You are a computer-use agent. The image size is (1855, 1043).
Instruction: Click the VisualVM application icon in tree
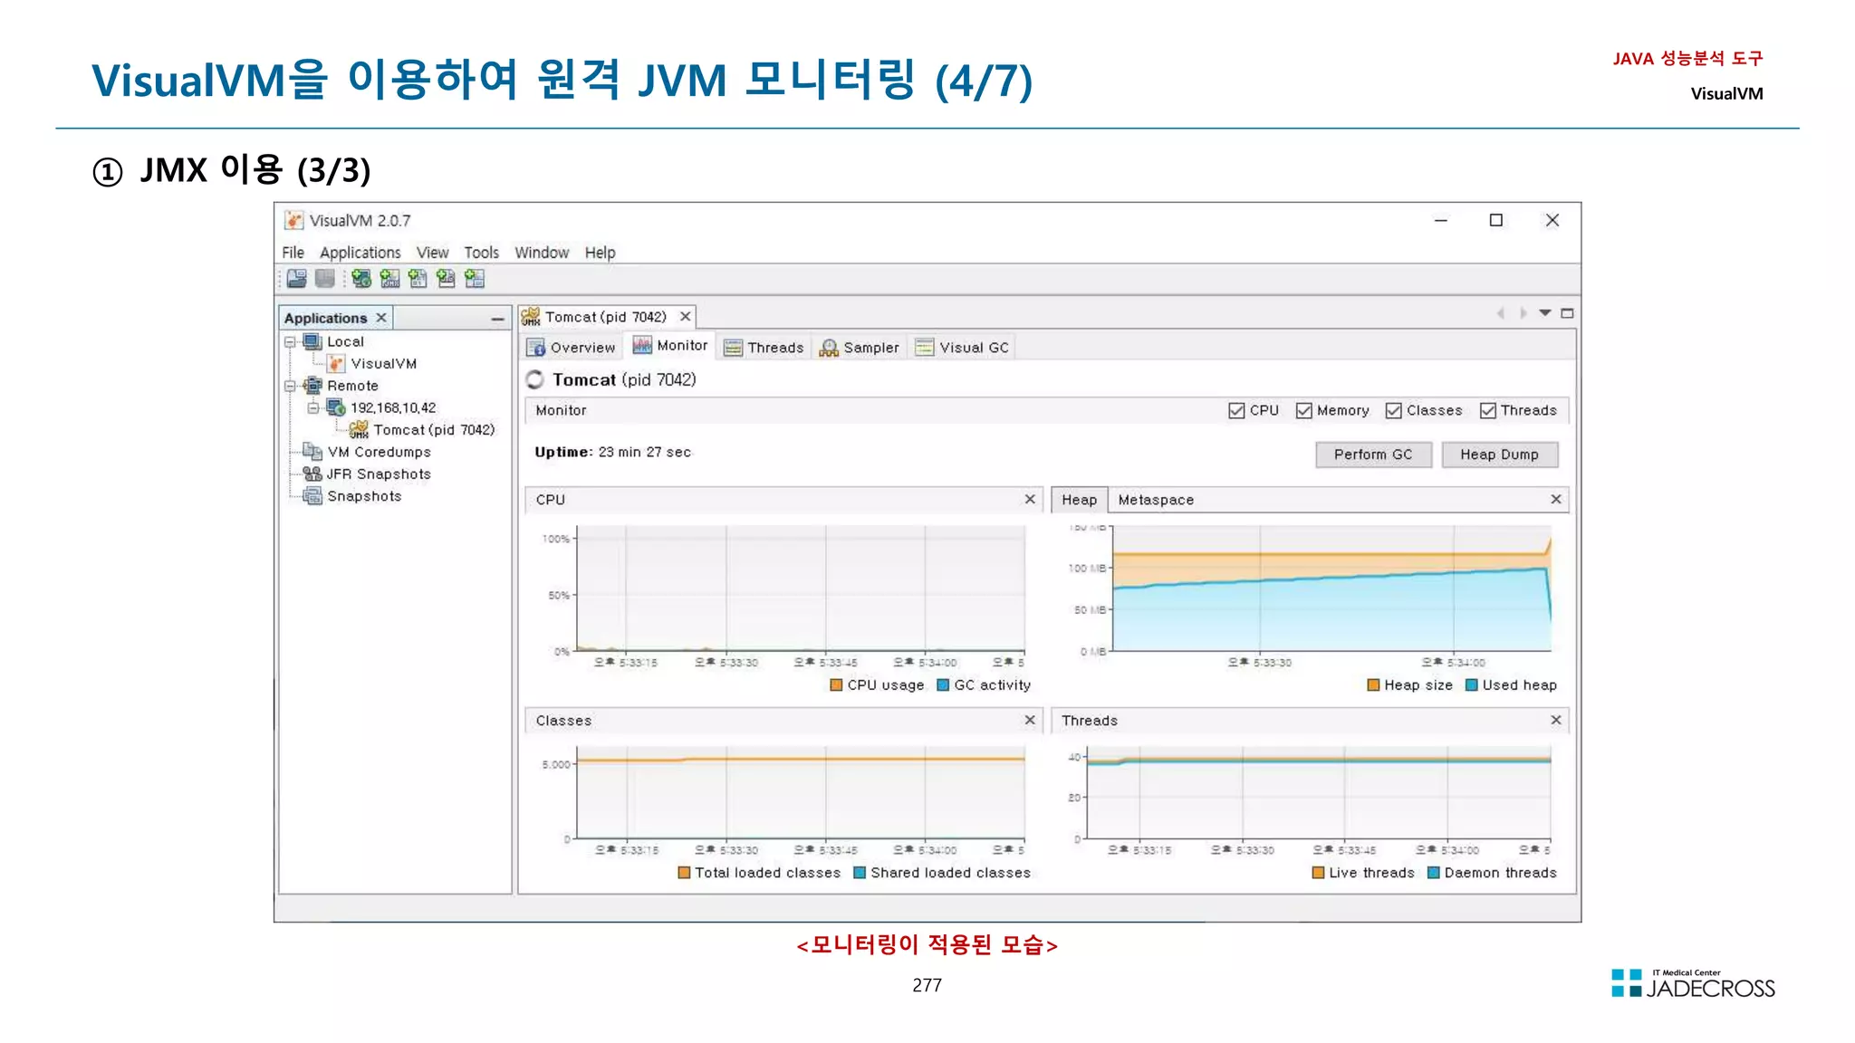coord(336,363)
